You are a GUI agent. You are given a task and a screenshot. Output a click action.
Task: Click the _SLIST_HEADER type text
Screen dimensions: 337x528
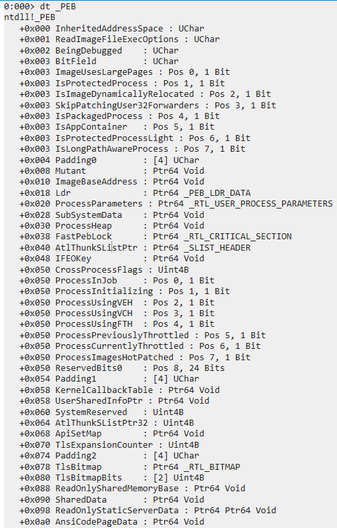coord(218,248)
